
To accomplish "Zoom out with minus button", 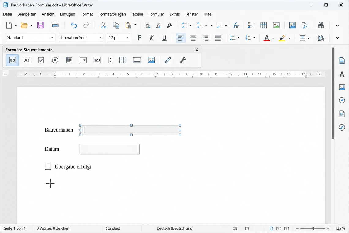I will coord(297,228).
